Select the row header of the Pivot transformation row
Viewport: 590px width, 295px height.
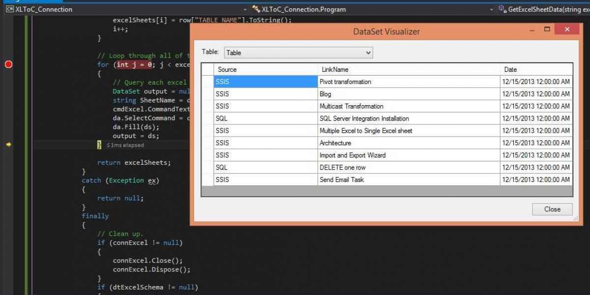207,82
